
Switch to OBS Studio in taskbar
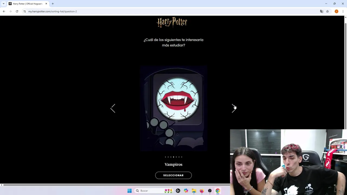[210, 191]
